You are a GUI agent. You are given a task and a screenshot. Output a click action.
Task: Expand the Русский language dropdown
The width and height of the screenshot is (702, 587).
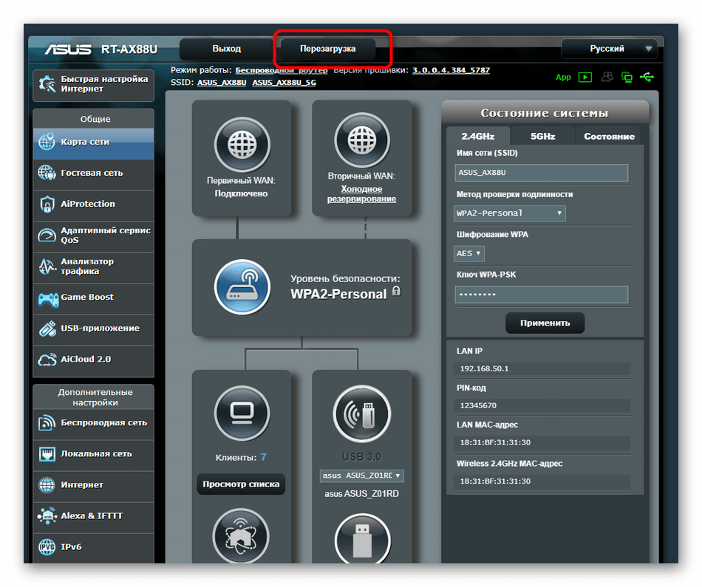click(x=609, y=49)
